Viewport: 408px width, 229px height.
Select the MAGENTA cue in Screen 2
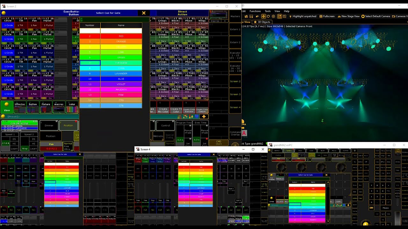pyautogui.click(x=111, y=90)
